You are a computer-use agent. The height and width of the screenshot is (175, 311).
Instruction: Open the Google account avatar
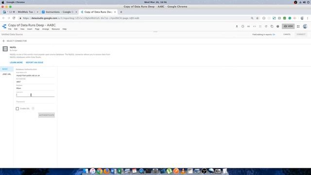tap(305, 26)
